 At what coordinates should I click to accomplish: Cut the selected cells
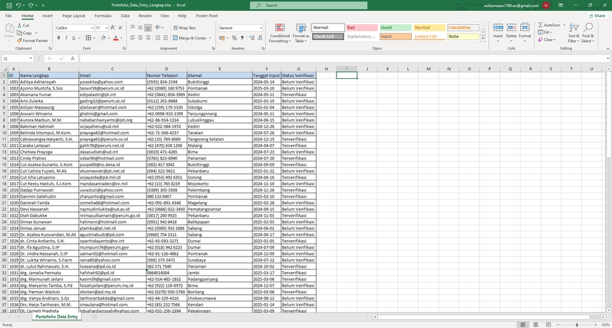point(23,25)
